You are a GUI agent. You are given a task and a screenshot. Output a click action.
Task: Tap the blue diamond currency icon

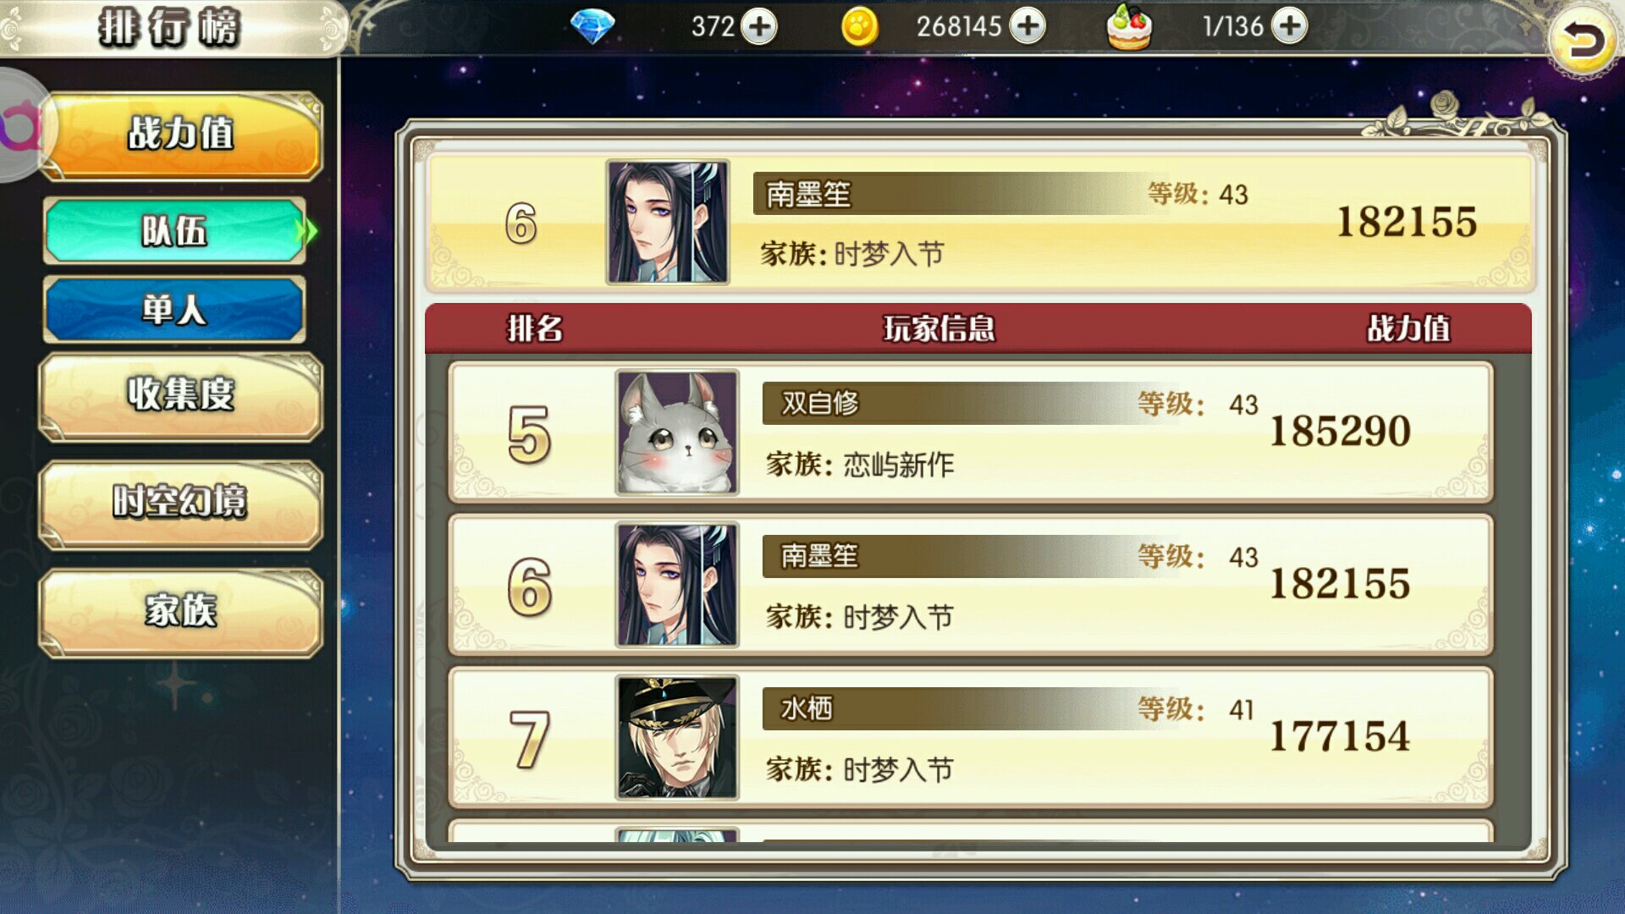[592, 27]
